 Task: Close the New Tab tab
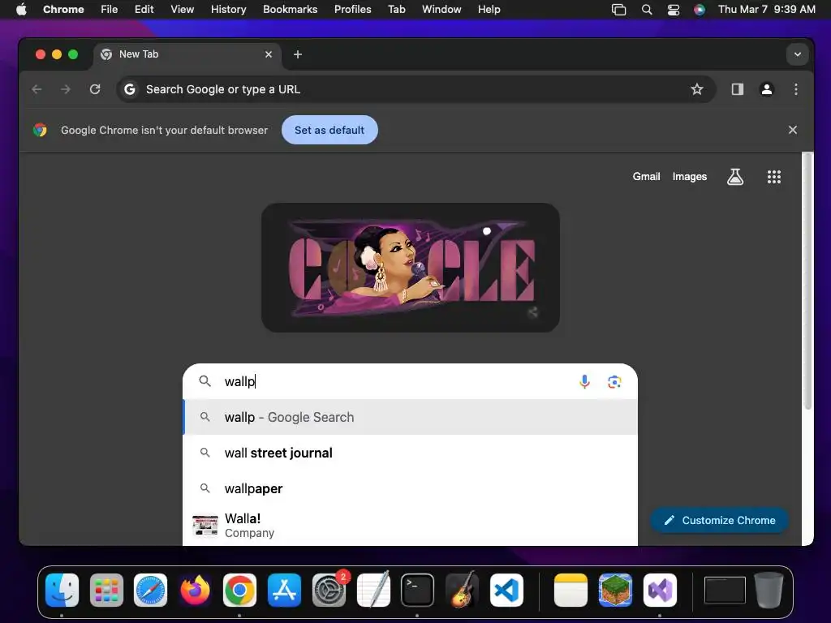coord(269,54)
